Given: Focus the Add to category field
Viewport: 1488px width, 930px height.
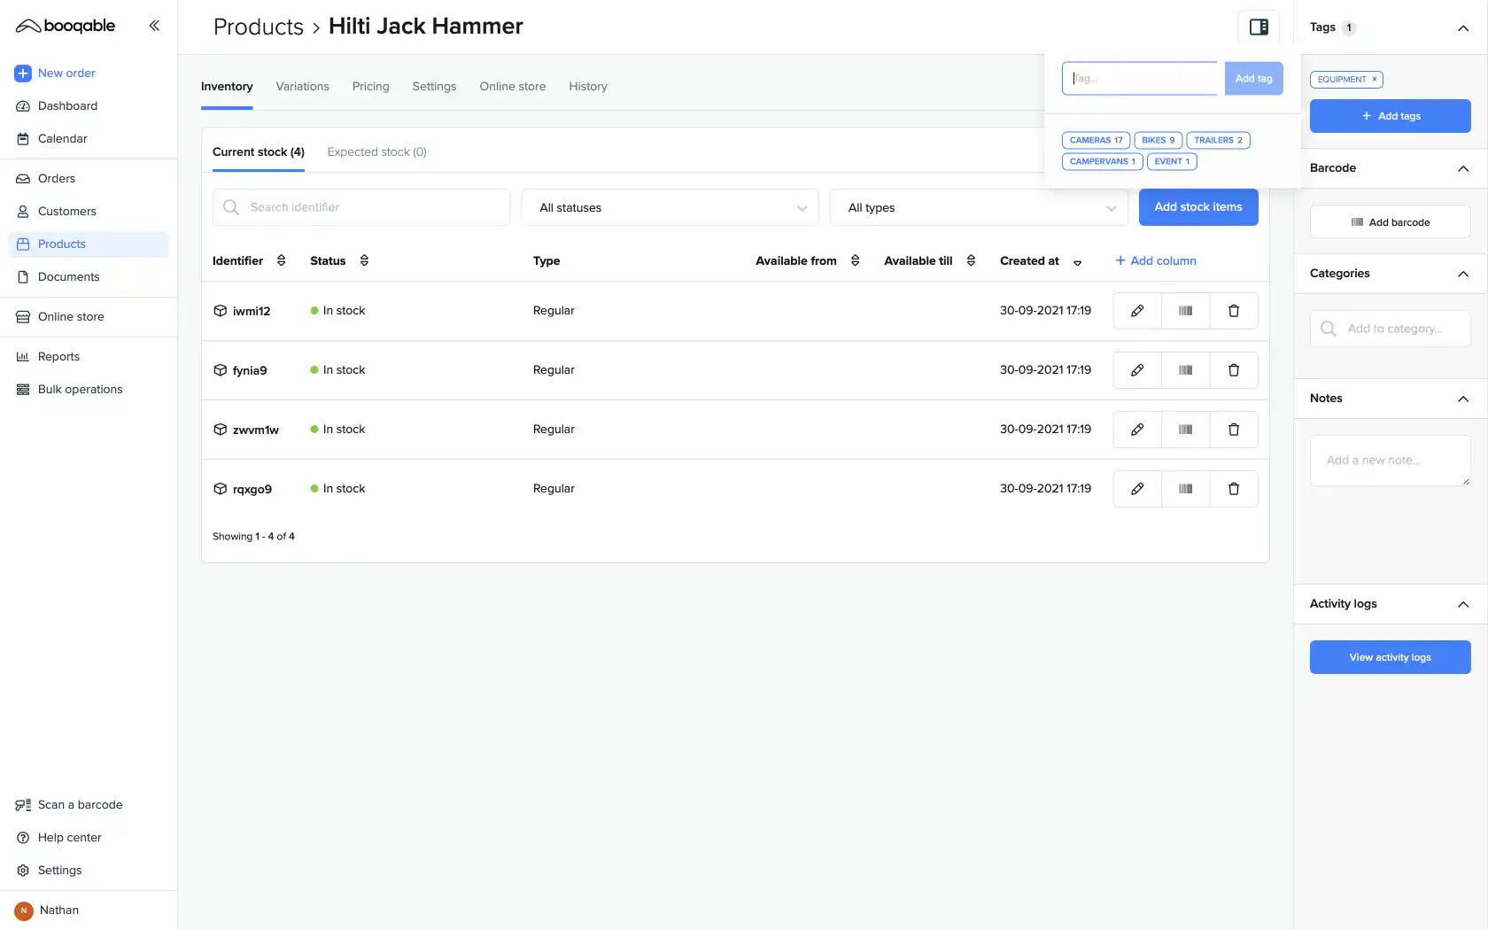Looking at the screenshot, I should [1391, 329].
